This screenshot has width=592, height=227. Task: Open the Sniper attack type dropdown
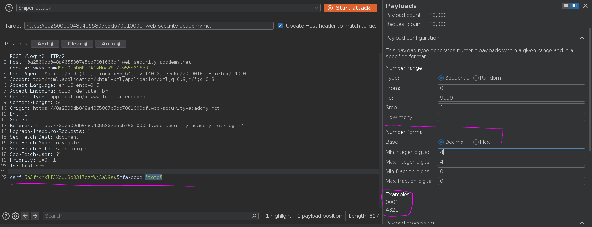coord(168,8)
